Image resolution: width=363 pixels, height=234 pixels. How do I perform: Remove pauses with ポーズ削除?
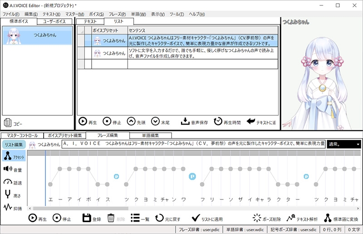pos(267,219)
